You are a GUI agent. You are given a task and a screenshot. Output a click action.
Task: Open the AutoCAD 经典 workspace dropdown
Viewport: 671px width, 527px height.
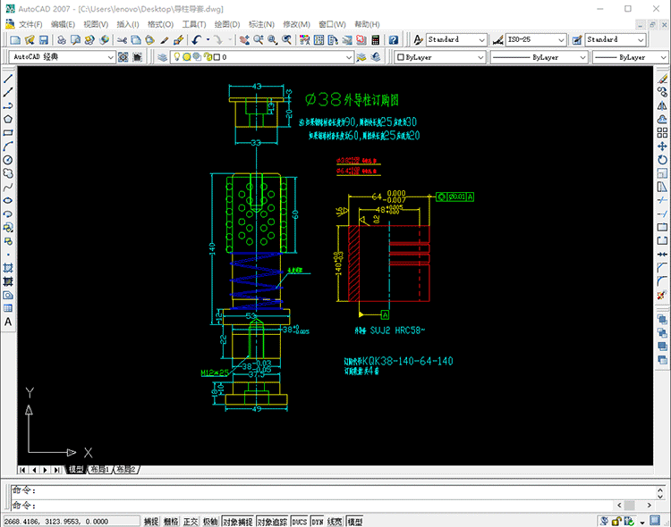coord(62,57)
